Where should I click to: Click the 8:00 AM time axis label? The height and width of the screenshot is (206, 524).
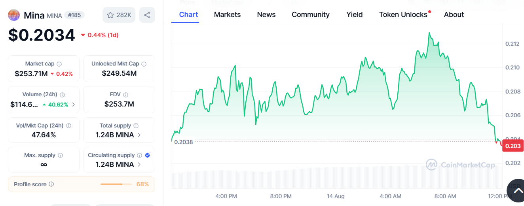point(445,196)
